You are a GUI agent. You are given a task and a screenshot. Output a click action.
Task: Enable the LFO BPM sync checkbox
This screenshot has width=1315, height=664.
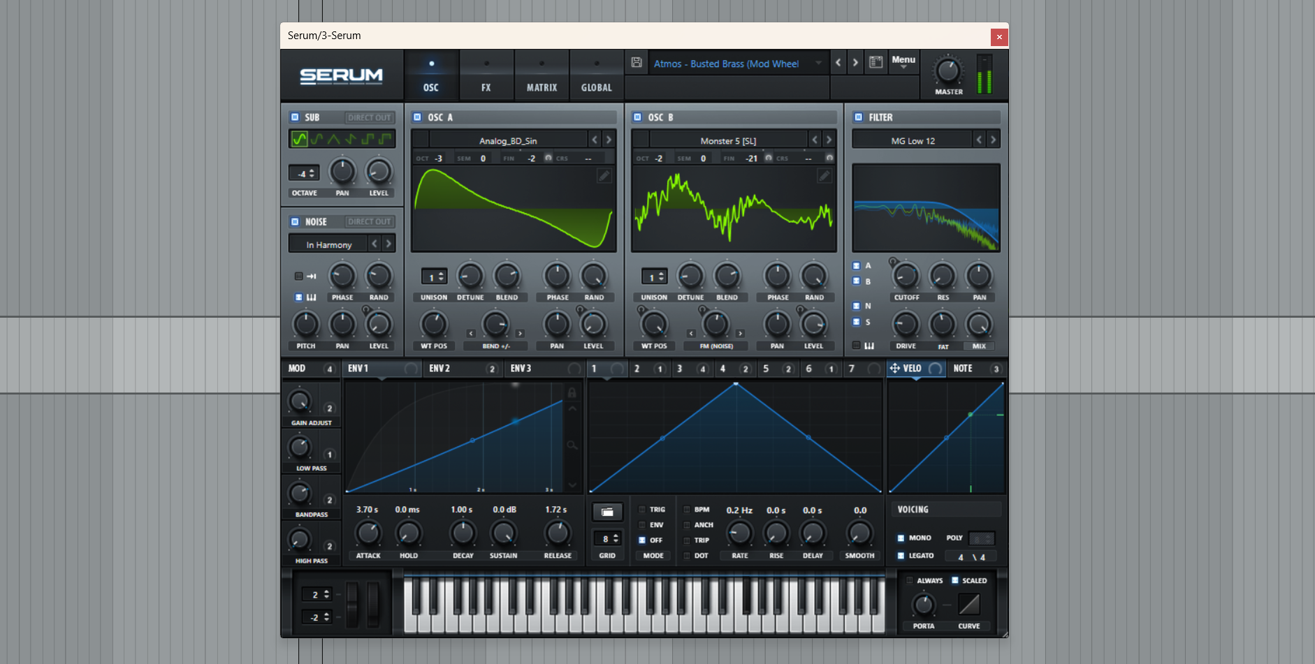[x=687, y=510]
